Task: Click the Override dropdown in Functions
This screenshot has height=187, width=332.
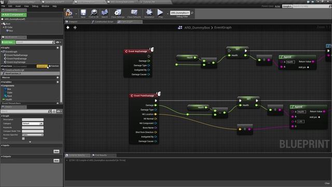Action: [42, 66]
